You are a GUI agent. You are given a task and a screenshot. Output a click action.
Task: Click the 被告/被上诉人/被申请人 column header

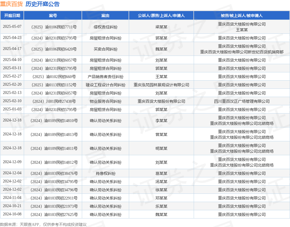point(242,16)
